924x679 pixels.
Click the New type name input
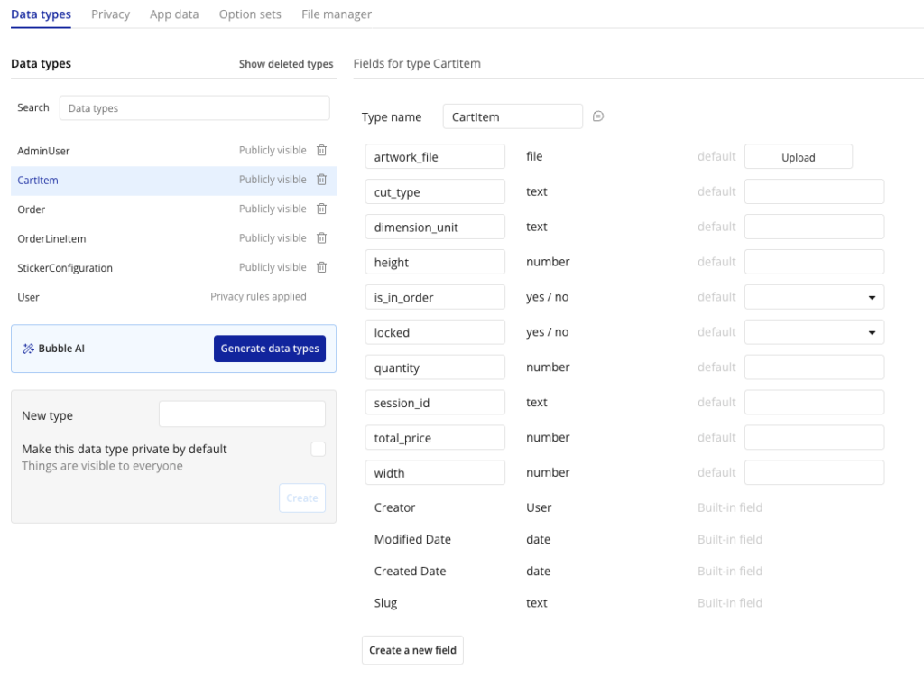pyautogui.click(x=242, y=414)
